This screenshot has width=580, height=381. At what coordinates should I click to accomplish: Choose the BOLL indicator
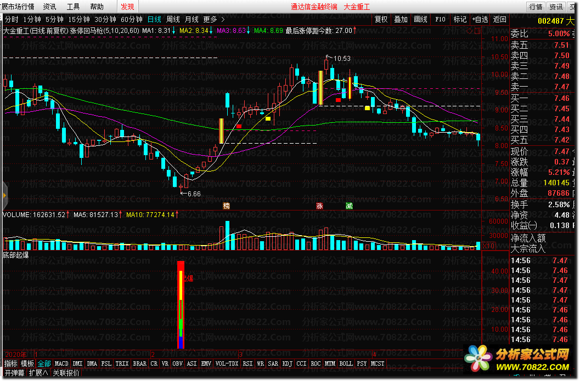tap(346, 363)
